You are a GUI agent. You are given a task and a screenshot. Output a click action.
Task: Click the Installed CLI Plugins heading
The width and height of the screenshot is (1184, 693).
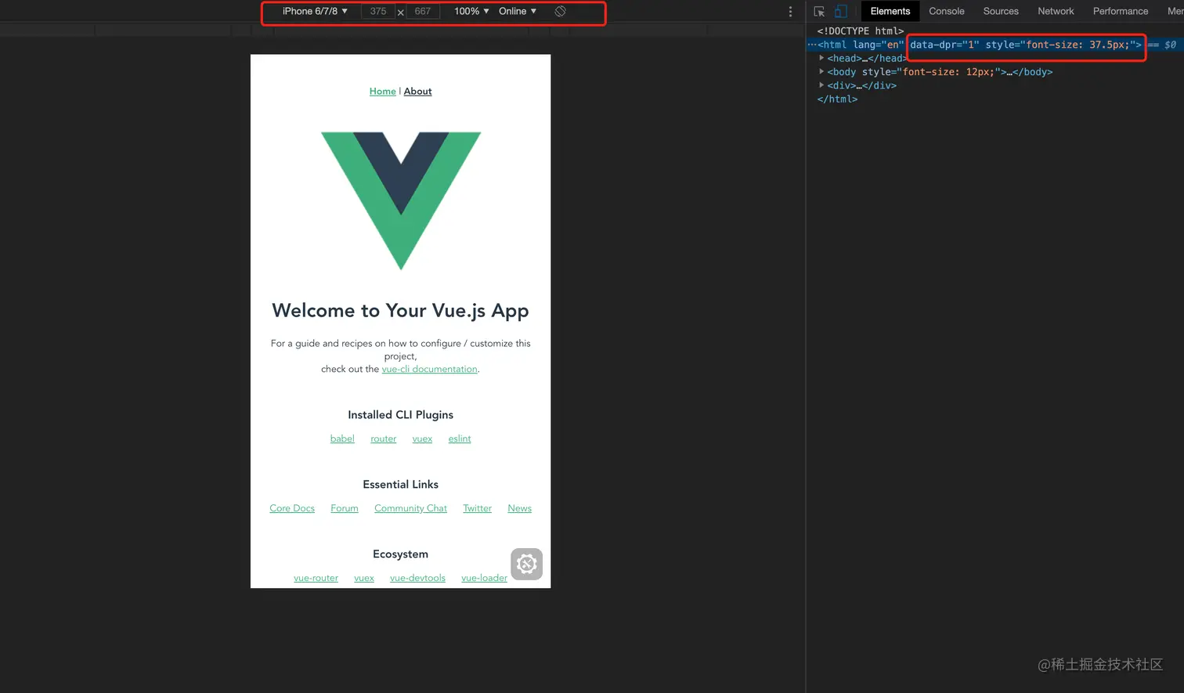point(401,415)
